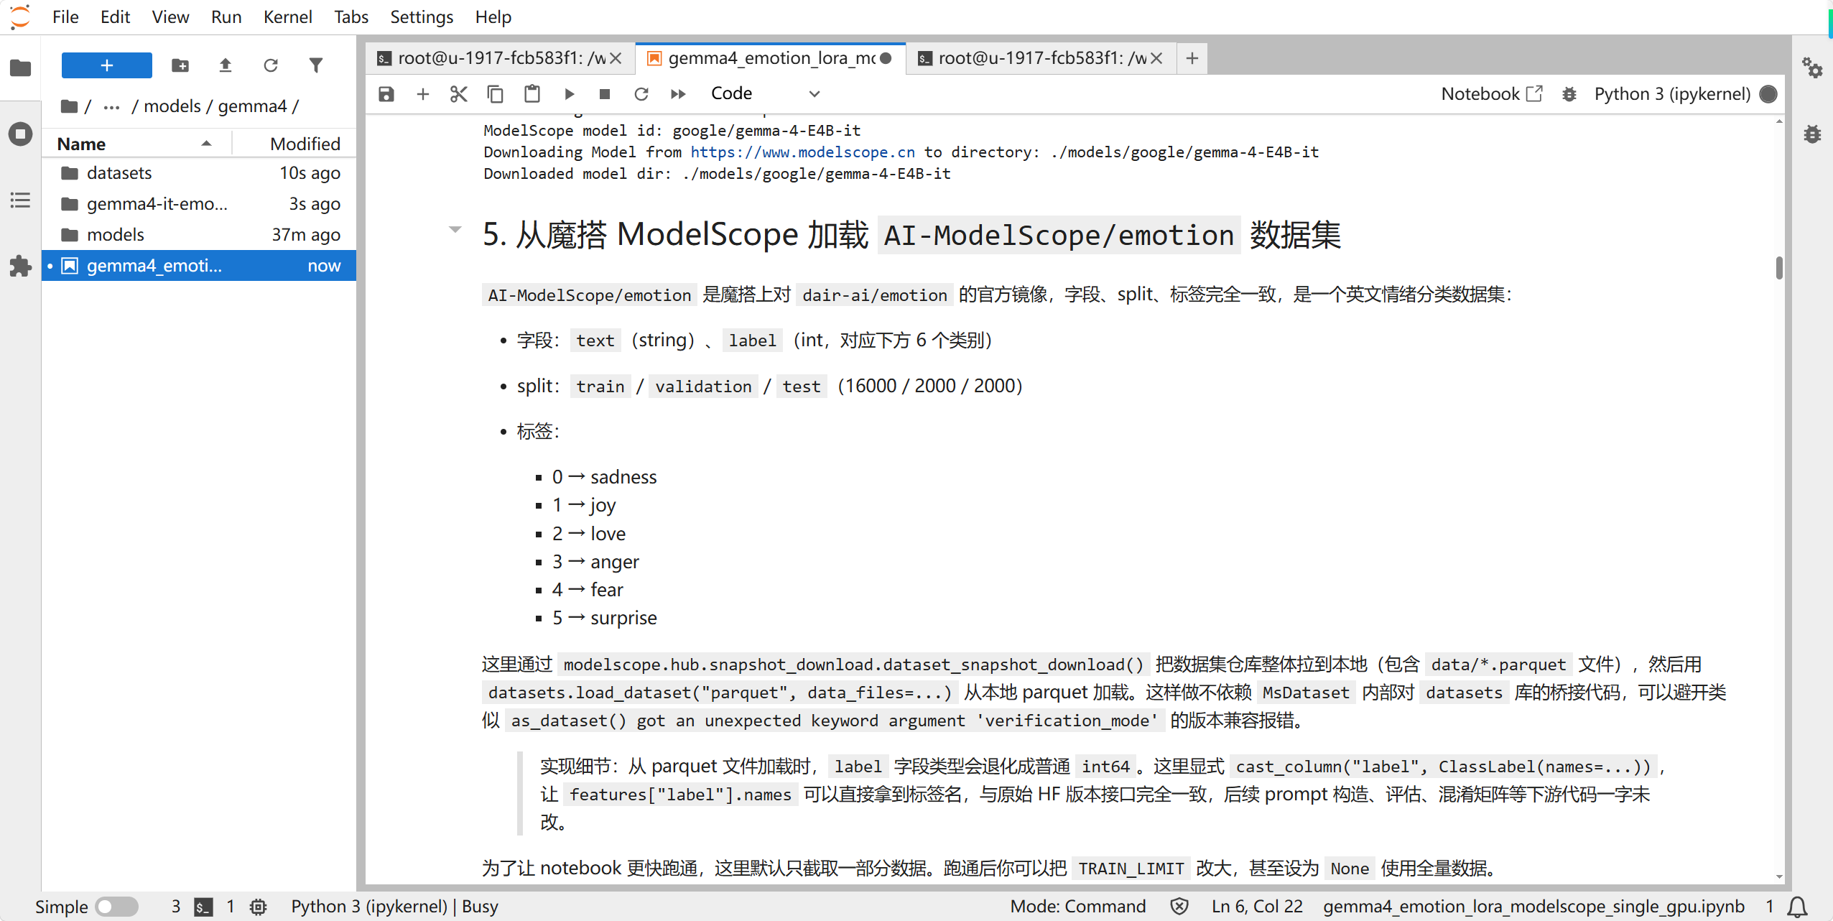Cut the selected cell with scissors icon
1833x921 pixels.
(x=458, y=94)
